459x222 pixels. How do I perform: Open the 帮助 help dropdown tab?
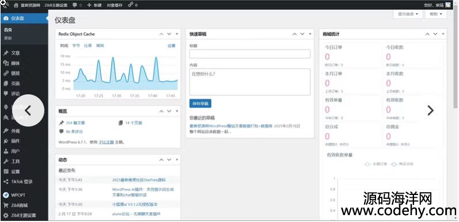click(435, 14)
